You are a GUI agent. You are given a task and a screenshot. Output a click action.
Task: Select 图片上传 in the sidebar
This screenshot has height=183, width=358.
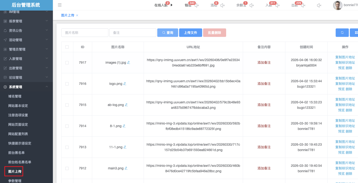tap(15, 172)
